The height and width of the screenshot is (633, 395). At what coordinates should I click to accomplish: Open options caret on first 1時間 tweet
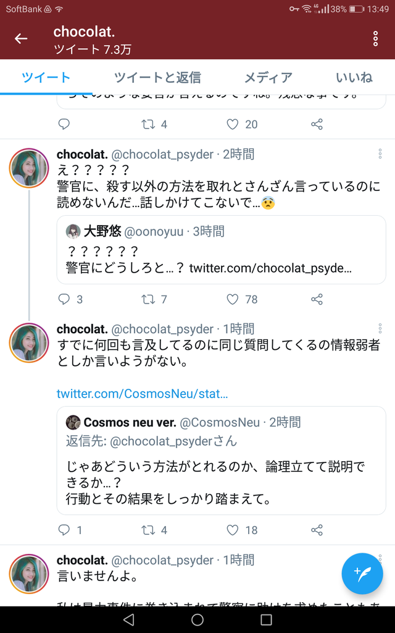pyautogui.click(x=380, y=328)
